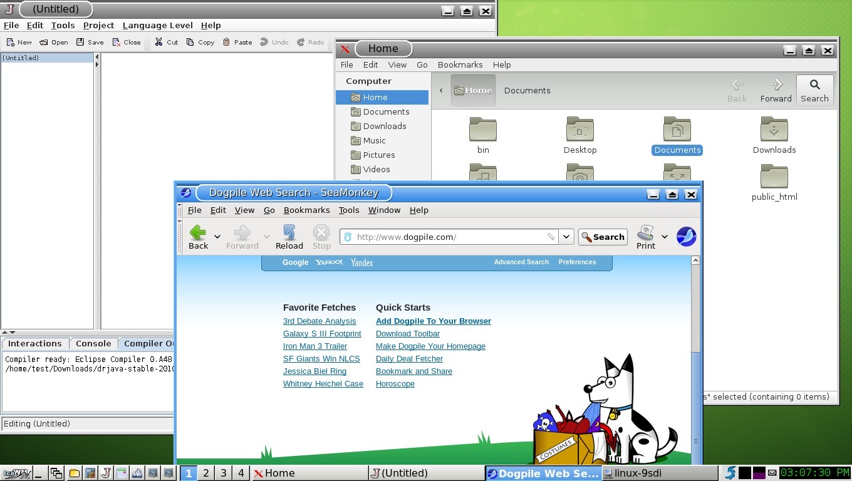Launch DrJava from taskbar quick-launch icon
Image resolution: width=852 pixels, height=481 pixels.
pyautogui.click(x=106, y=473)
